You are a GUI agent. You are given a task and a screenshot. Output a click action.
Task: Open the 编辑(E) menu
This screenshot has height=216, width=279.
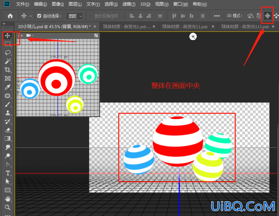(40, 4)
